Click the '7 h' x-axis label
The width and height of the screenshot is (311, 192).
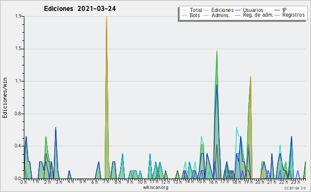point(106,182)
